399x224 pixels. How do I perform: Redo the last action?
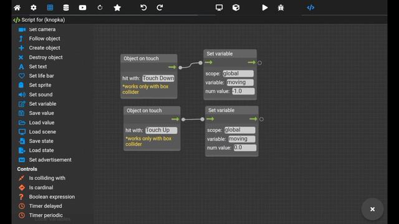pos(160,7)
